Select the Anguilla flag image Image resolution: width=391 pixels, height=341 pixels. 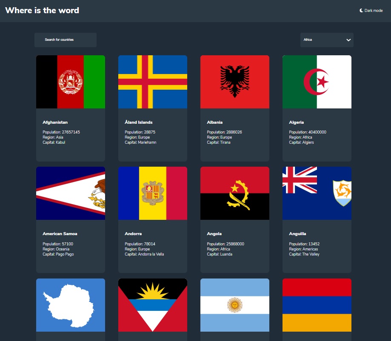click(x=317, y=193)
